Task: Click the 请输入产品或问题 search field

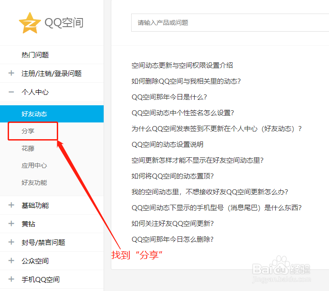Action: pyautogui.click(x=230, y=23)
